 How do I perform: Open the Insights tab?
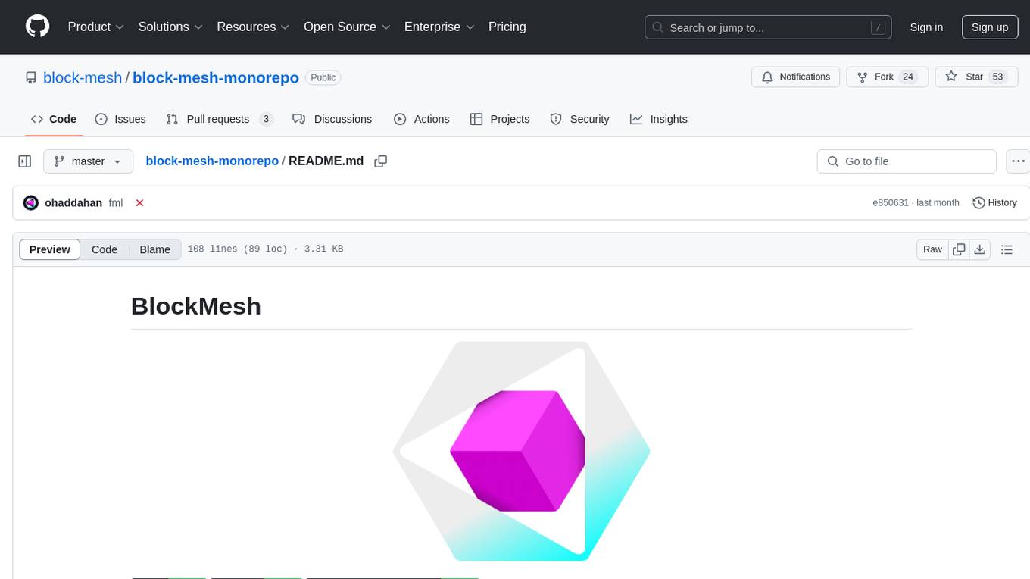pyautogui.click(x=659, y=119)
